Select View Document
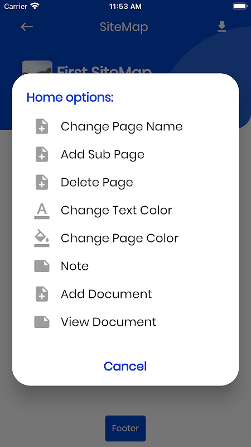251x447 pixels. (x=108, y=322)
